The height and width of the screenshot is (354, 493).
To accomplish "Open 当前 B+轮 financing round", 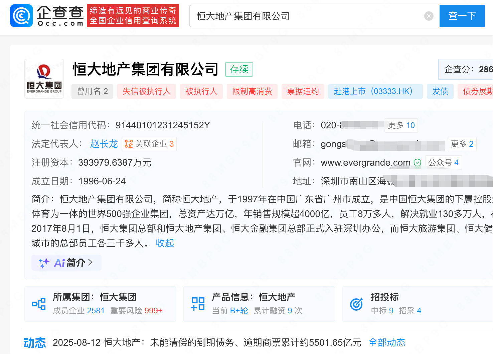I will pos(230,311).
